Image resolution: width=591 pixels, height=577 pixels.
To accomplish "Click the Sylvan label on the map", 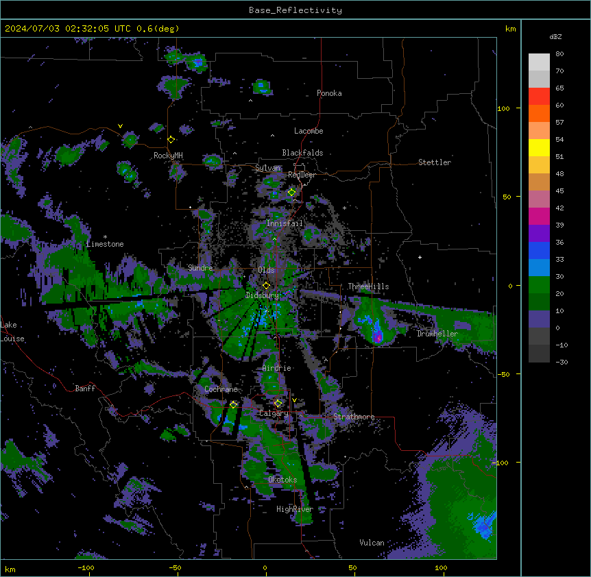I will [267, 168].
